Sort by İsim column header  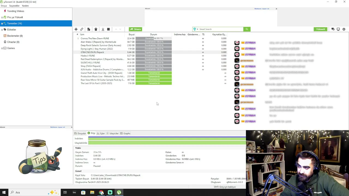tap(82, 35)
